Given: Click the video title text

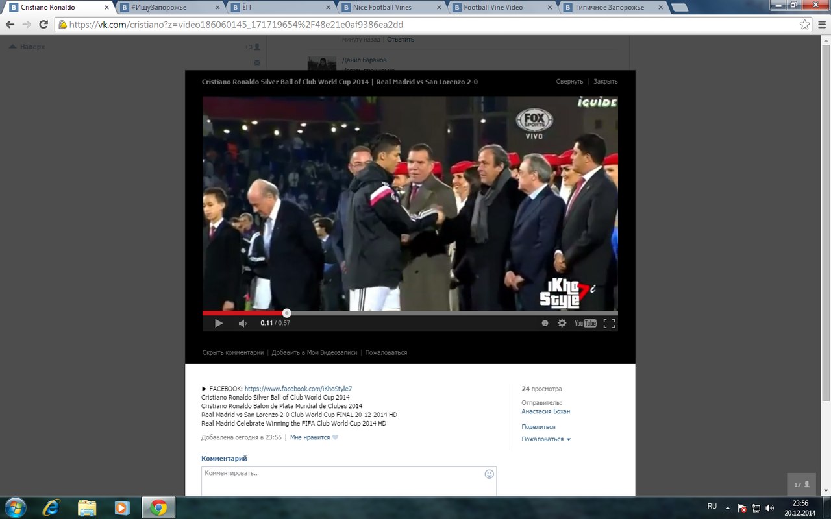Looking at the screenshot, I should [x=340, y=82].
